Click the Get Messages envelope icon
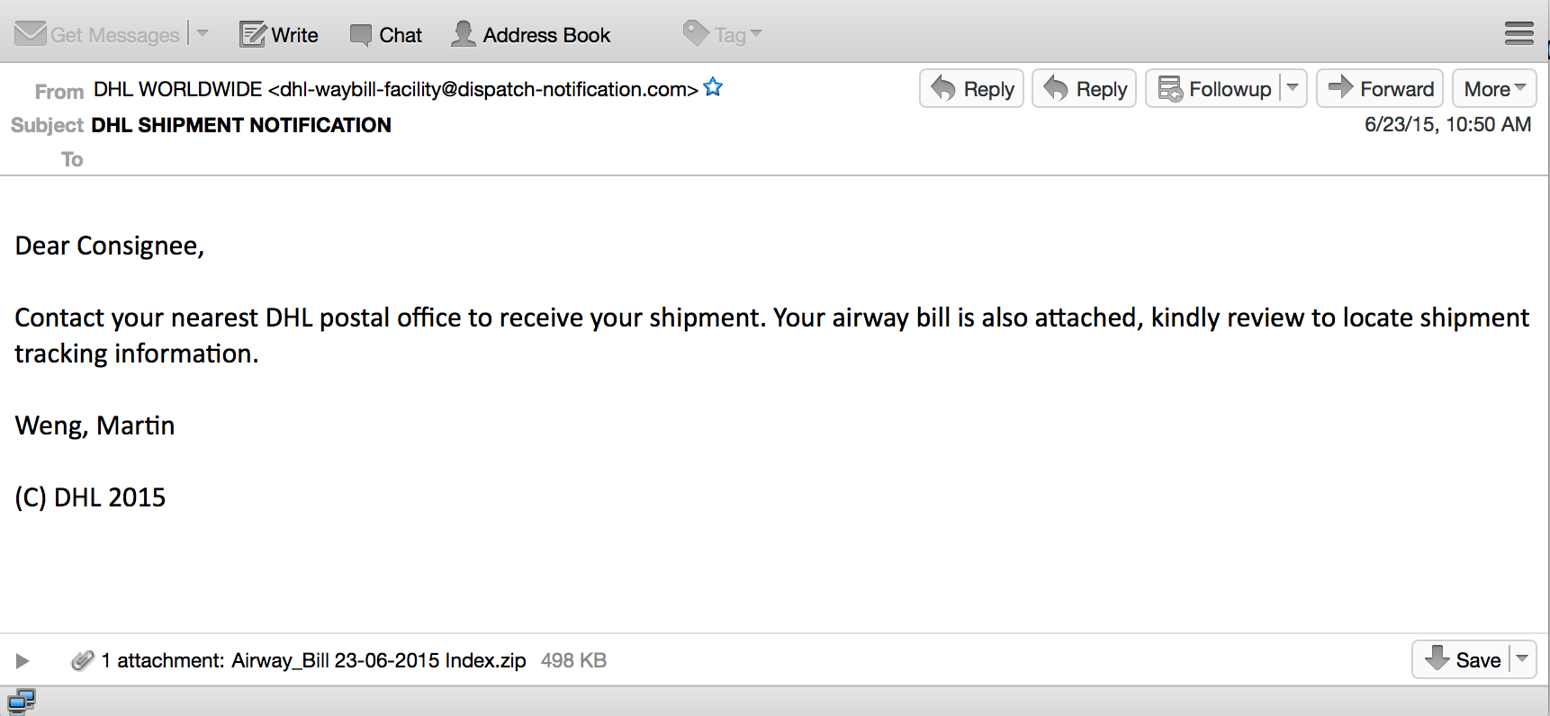This screenshot has height=716, width=1550. [31, 34]
